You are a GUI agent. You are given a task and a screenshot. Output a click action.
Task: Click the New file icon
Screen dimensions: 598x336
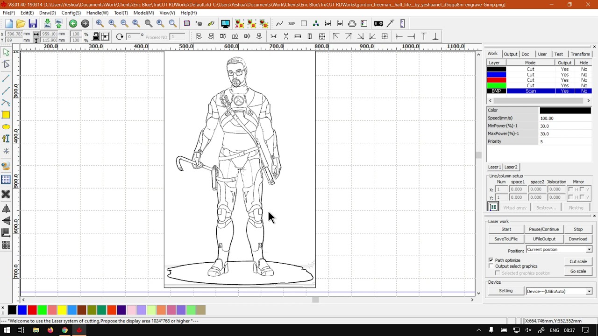tap(9, 23)
